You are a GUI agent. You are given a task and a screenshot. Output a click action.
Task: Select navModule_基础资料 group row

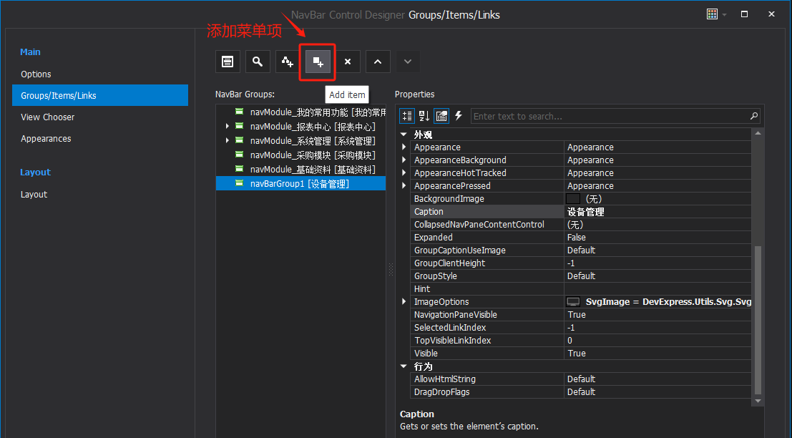(300, 169)
